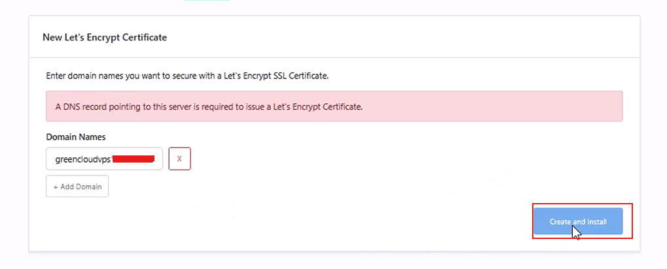This screenshot has width=667, height=269.
Task: Click the plus sign in Add Domain
Action: (x=55, y=187)
